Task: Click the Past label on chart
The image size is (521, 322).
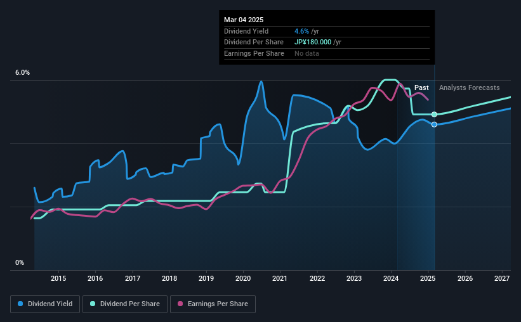Action: pos(421,87)
